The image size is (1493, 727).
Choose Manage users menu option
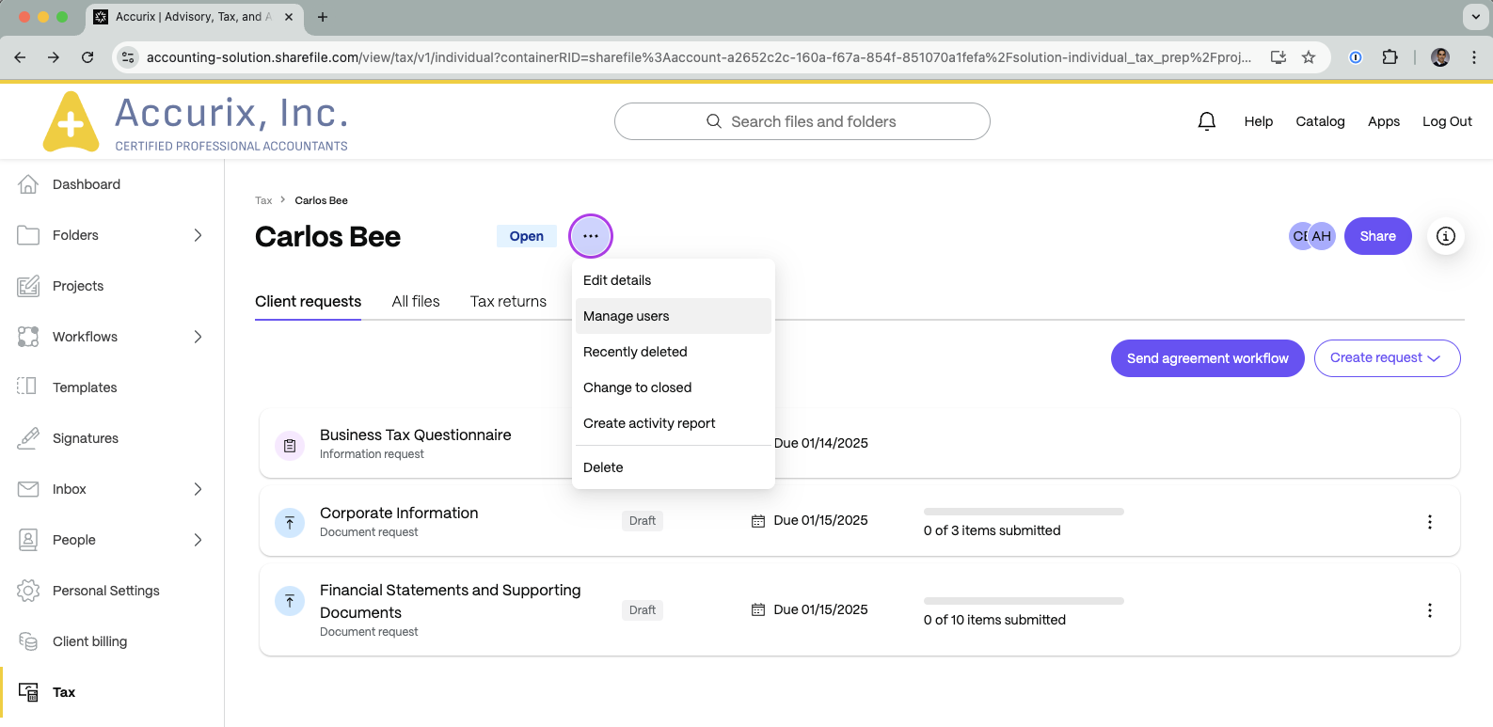[x=674, y=316]
